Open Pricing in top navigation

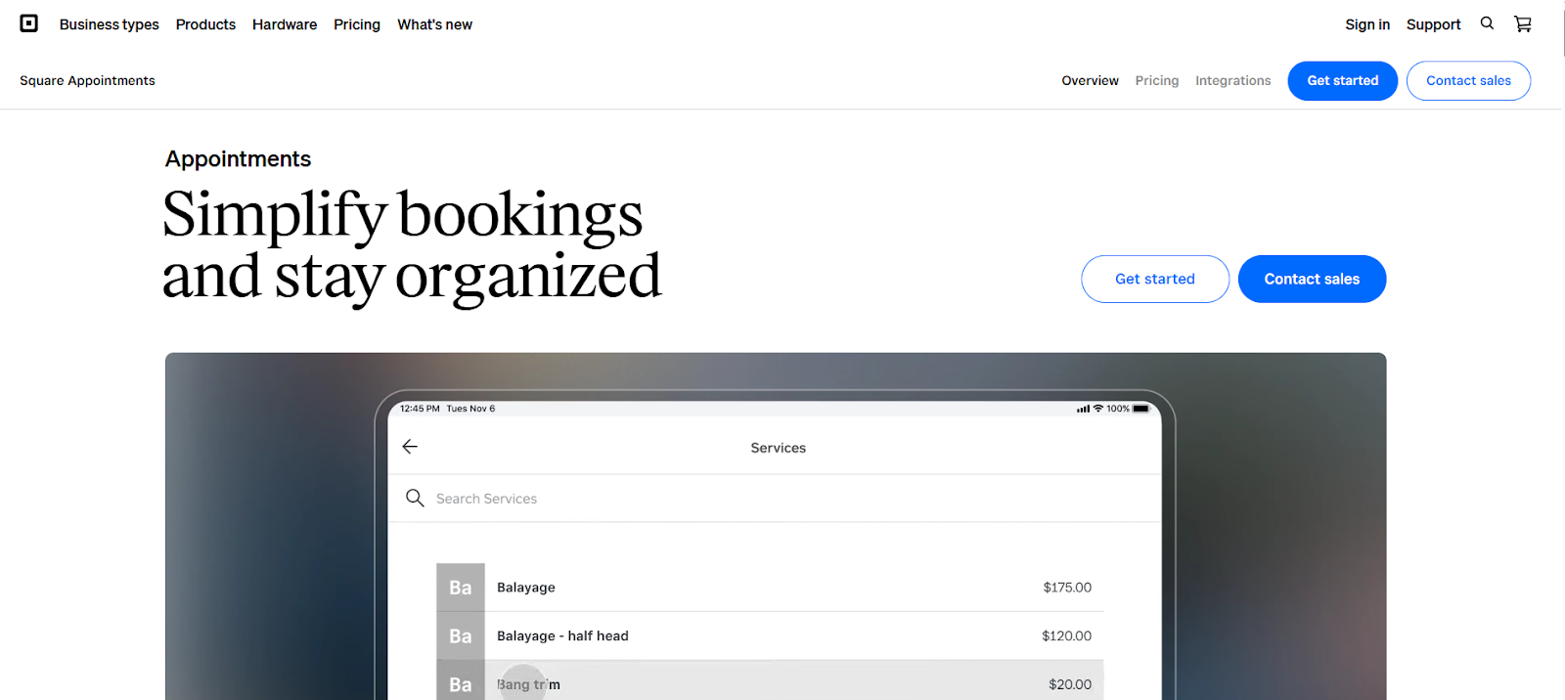tap(357, 24)
